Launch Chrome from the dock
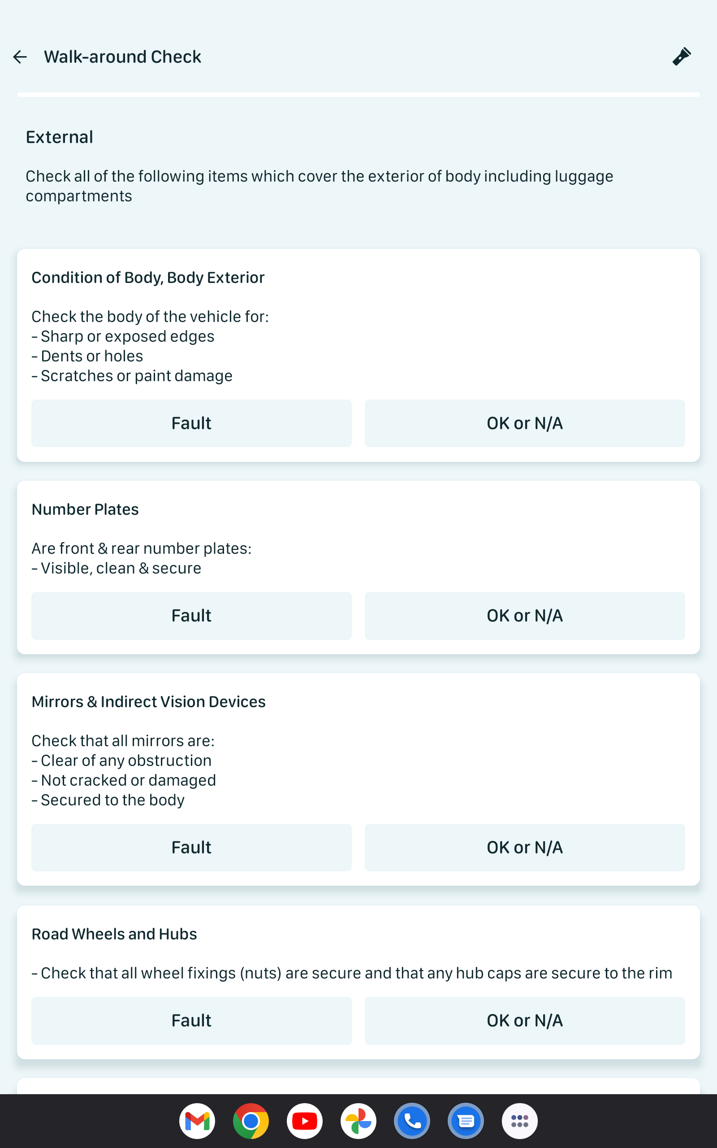This screenshot has width=717, height=1148. [x=251, y=1121]
